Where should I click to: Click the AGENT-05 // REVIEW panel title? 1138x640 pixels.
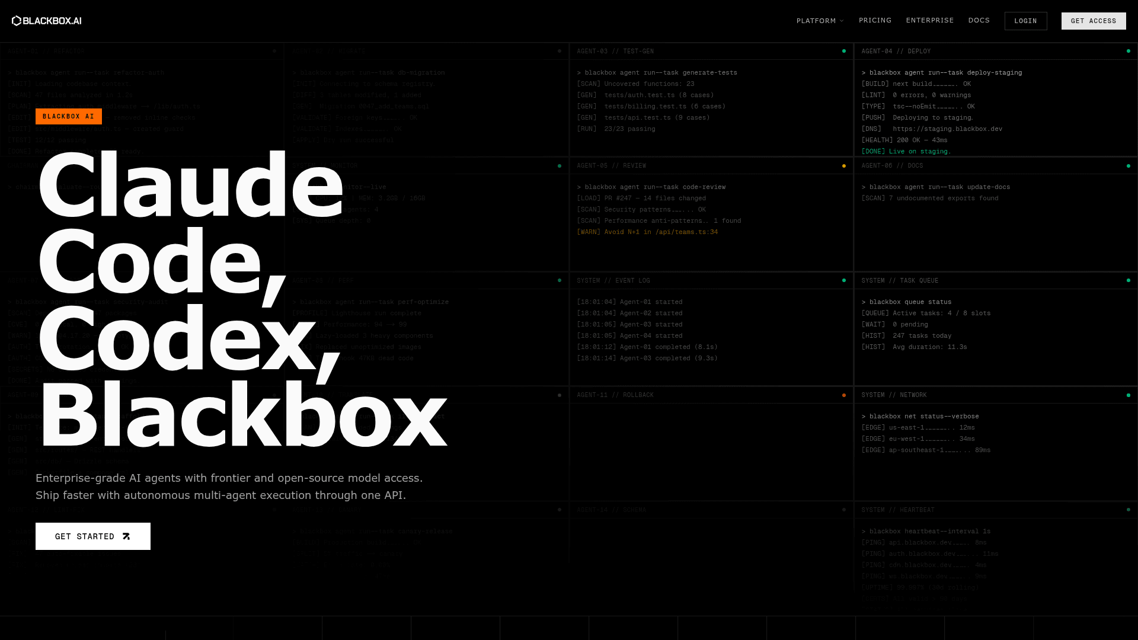pos(611,166)
